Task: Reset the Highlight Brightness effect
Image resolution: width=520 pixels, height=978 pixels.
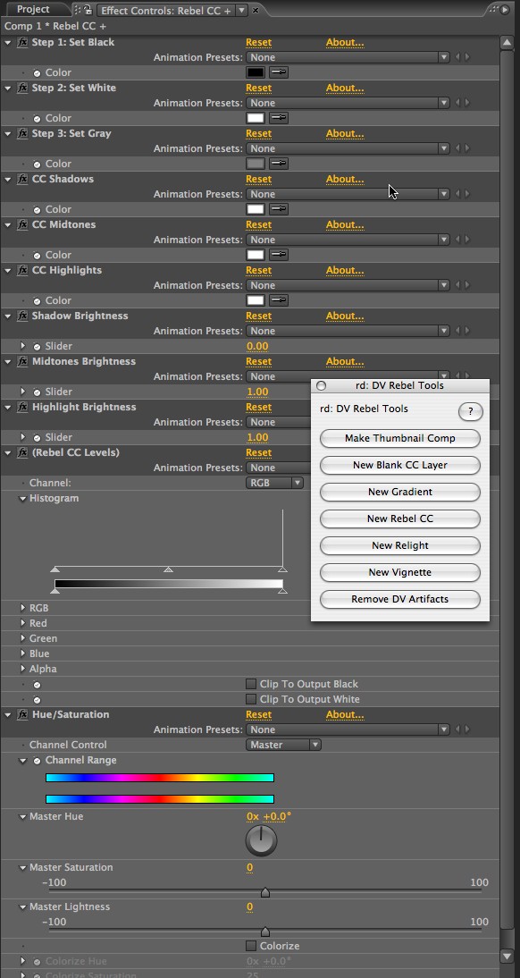Action: point(259,408)
